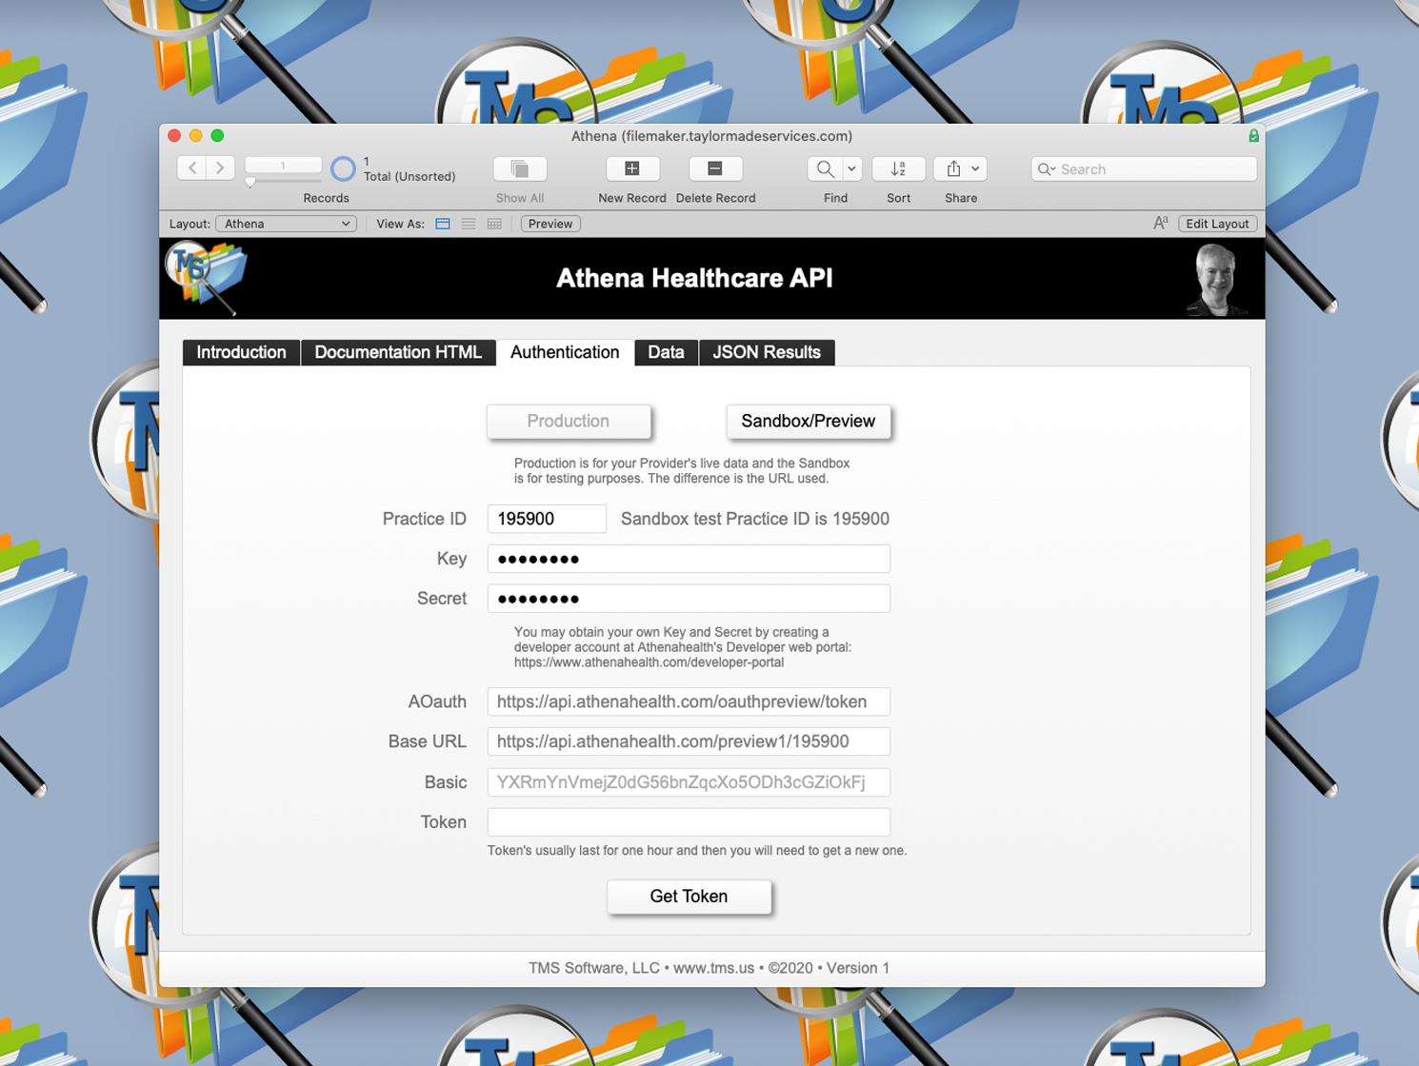Toggle the formatting bar Aa icon

coord(1160,224)
